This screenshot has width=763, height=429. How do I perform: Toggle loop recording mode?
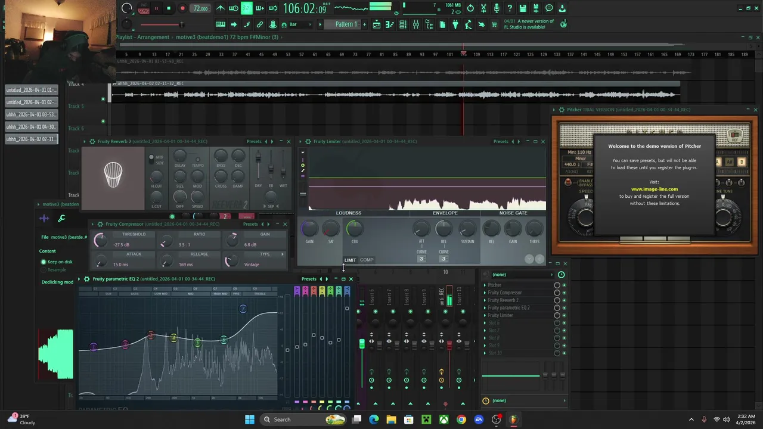click(274, 8)
